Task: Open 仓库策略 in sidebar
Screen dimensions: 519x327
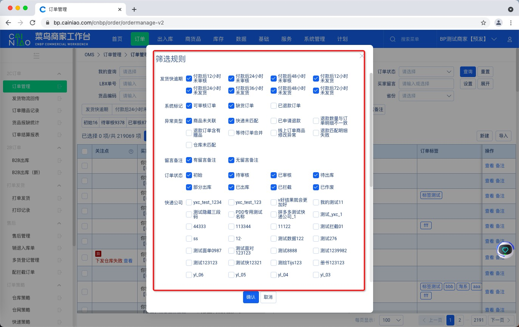Action: 21,298
